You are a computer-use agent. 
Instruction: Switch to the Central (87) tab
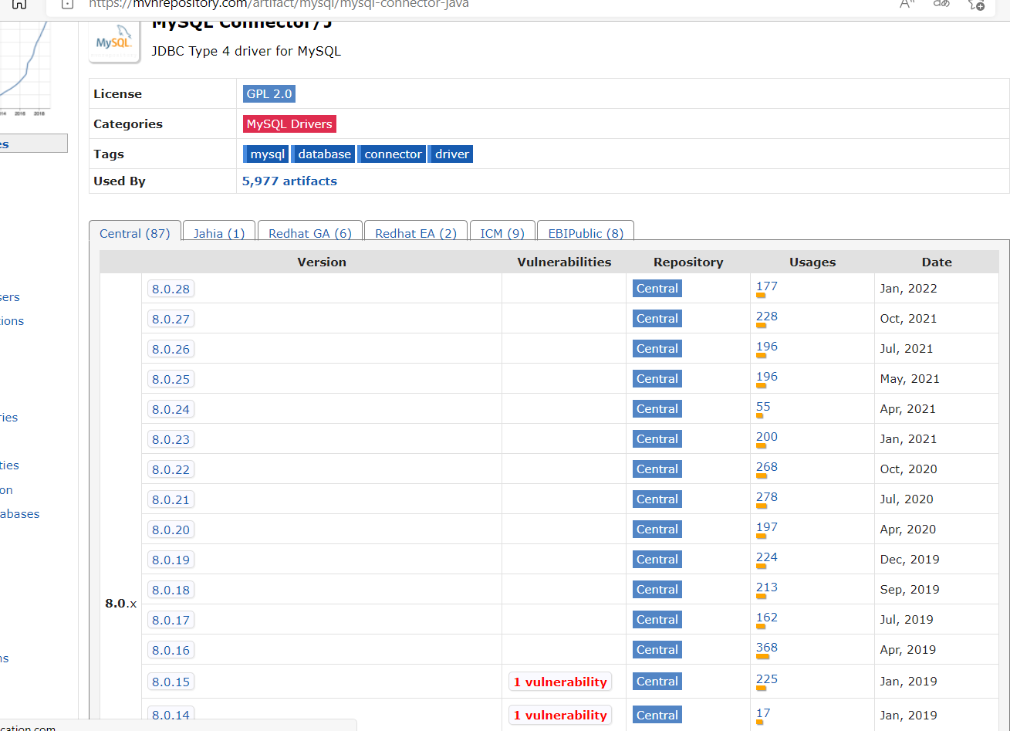pos(135,233)
